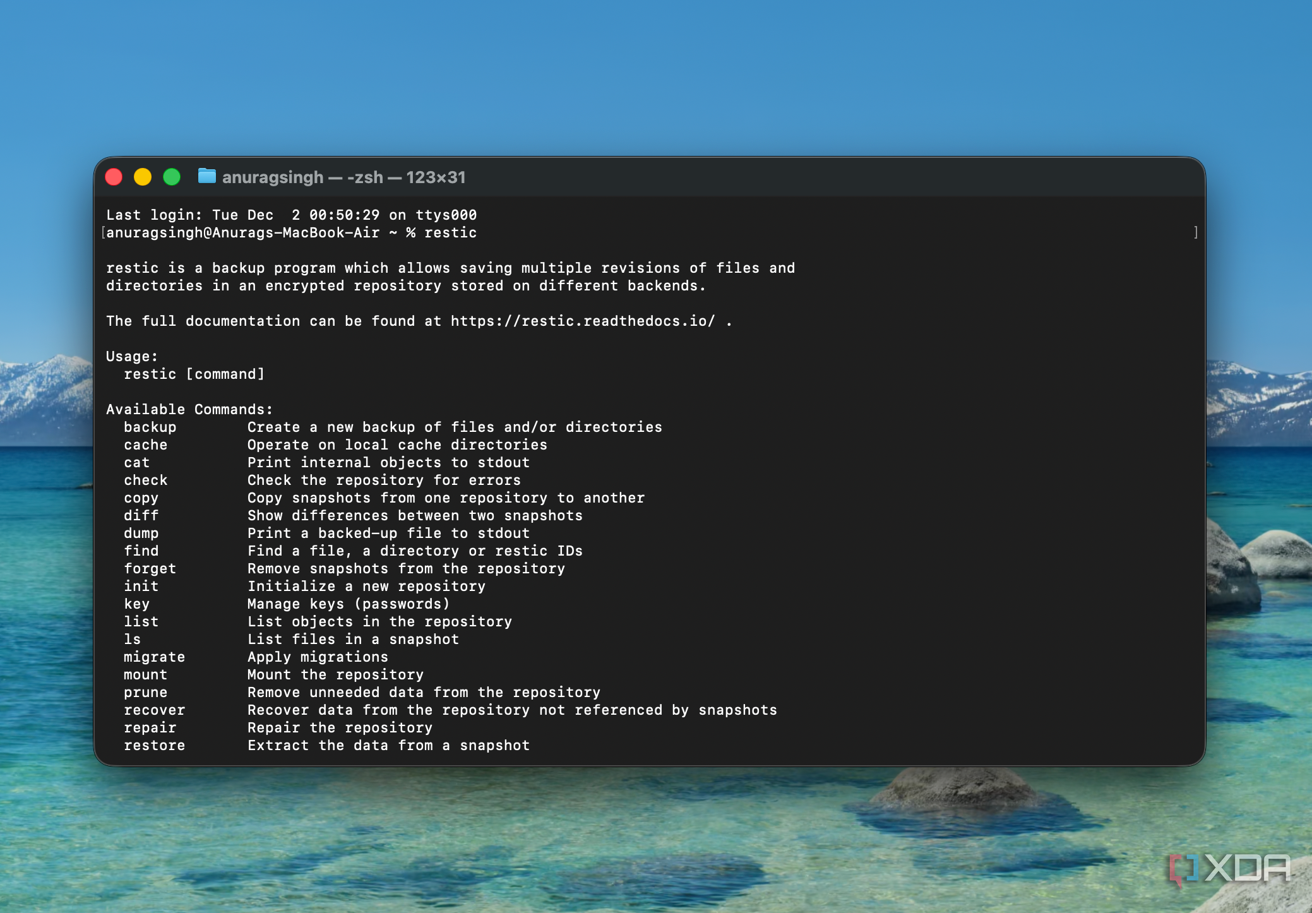Click 'Manage keys (passwords)' description

point(349,604)
